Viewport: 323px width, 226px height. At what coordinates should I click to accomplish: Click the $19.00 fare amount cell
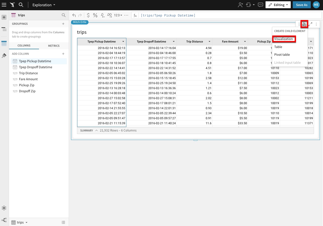coord(230,48)
